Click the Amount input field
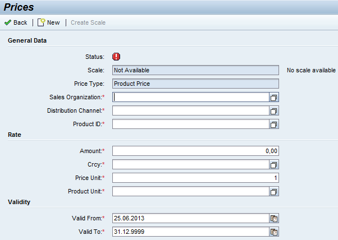338x240 pixels. pyautogui.click(x=195, y=151)
